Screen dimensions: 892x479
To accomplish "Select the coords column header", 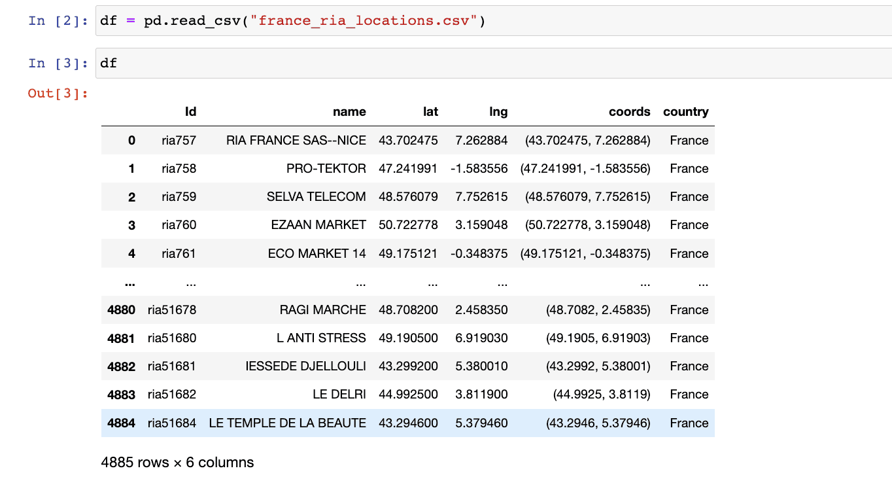I will [629, 112].
